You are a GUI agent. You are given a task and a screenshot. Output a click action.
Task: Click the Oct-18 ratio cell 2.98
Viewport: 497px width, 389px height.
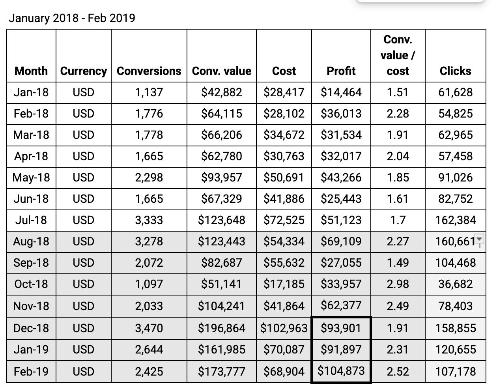point(398,284)
